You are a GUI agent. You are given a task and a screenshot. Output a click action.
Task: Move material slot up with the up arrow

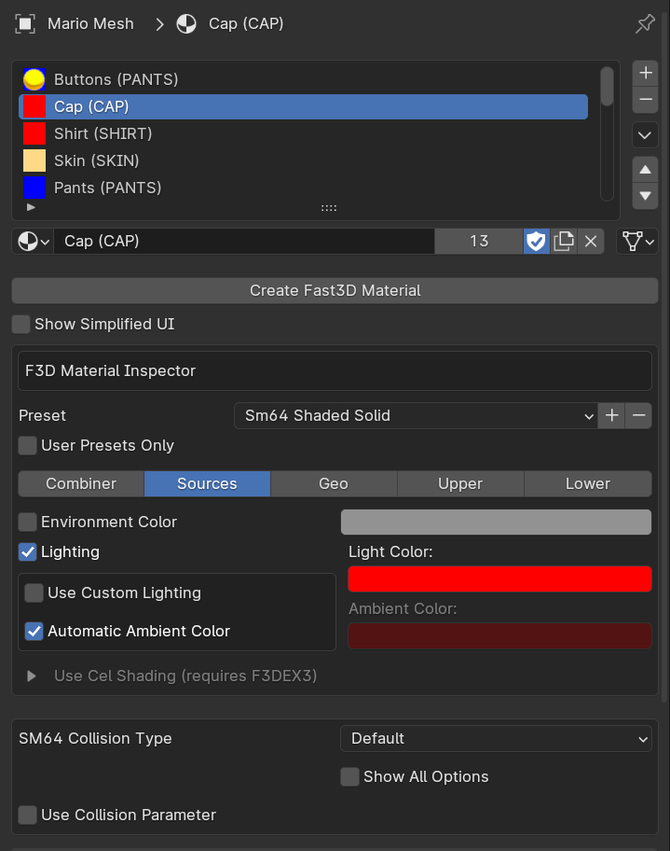point(645,170)
